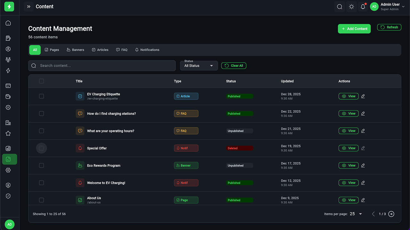Check the Eco Rewards Program row checkbox

pyautogui.click(x=41, y=165)
